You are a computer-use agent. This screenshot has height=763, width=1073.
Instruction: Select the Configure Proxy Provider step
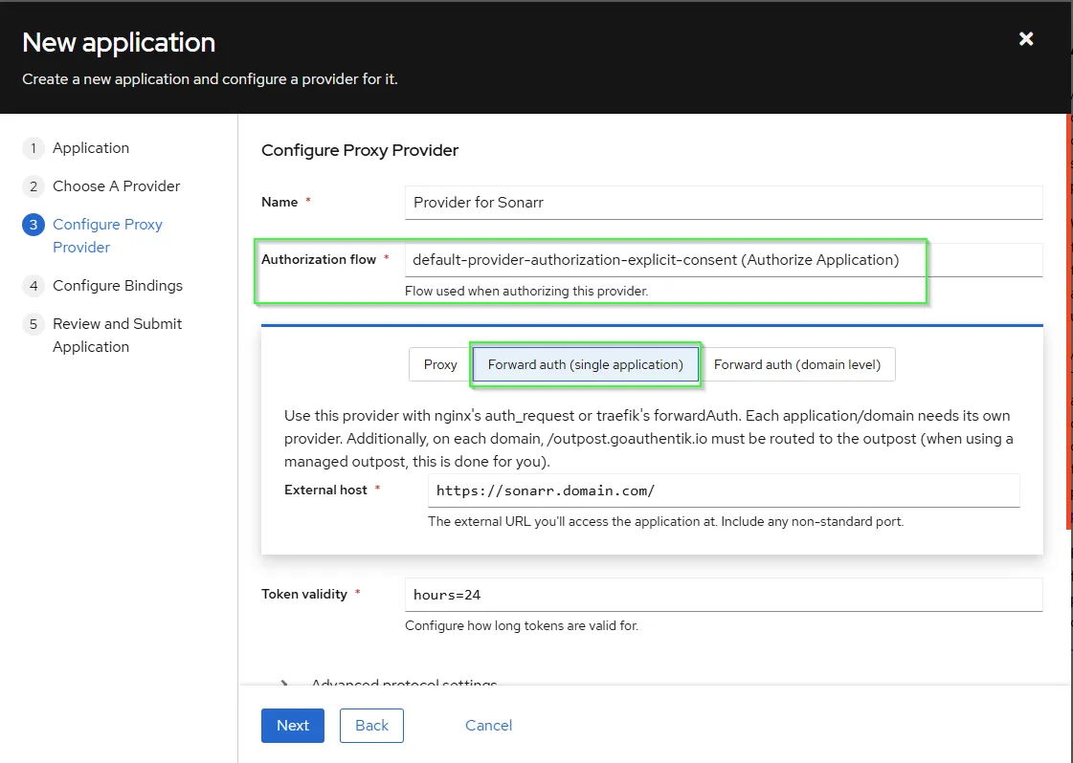[x=107, y=235]
